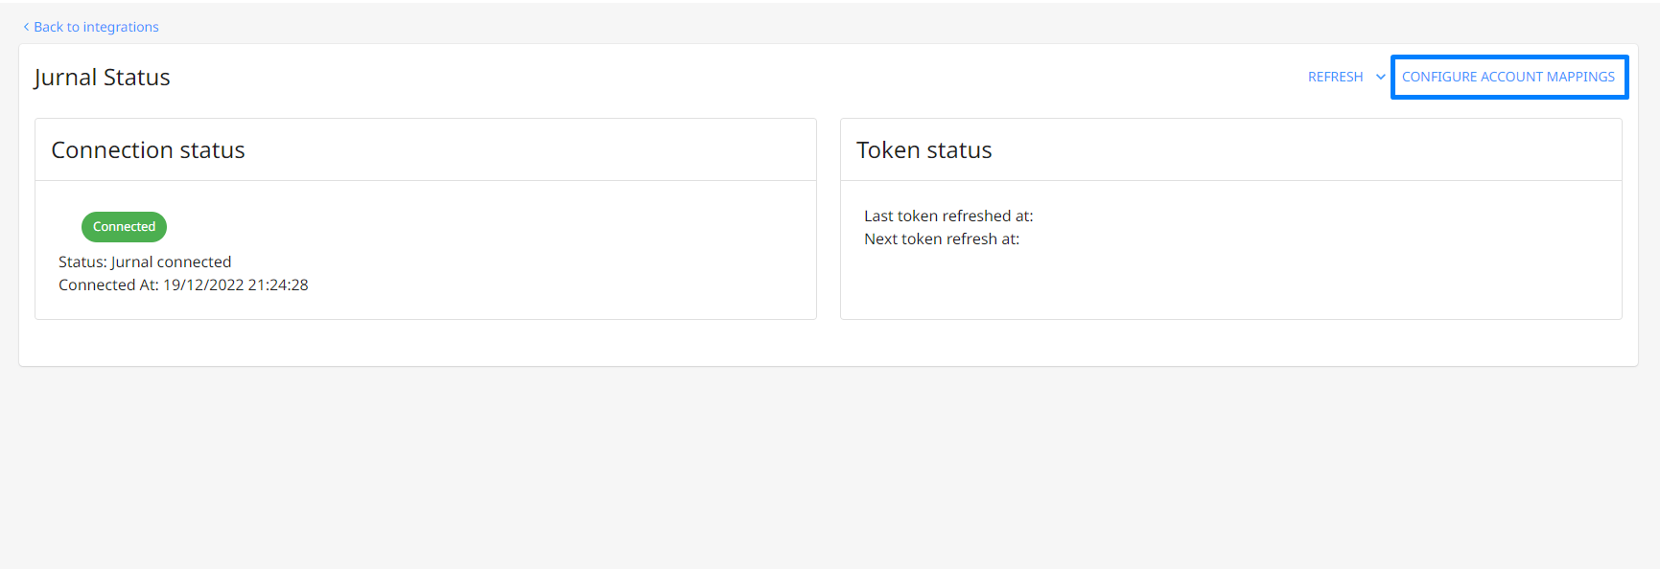Click the time 21:24:28 in Connected At
This screenshot has width=1660, height=569.
click(x=278, y=284)
